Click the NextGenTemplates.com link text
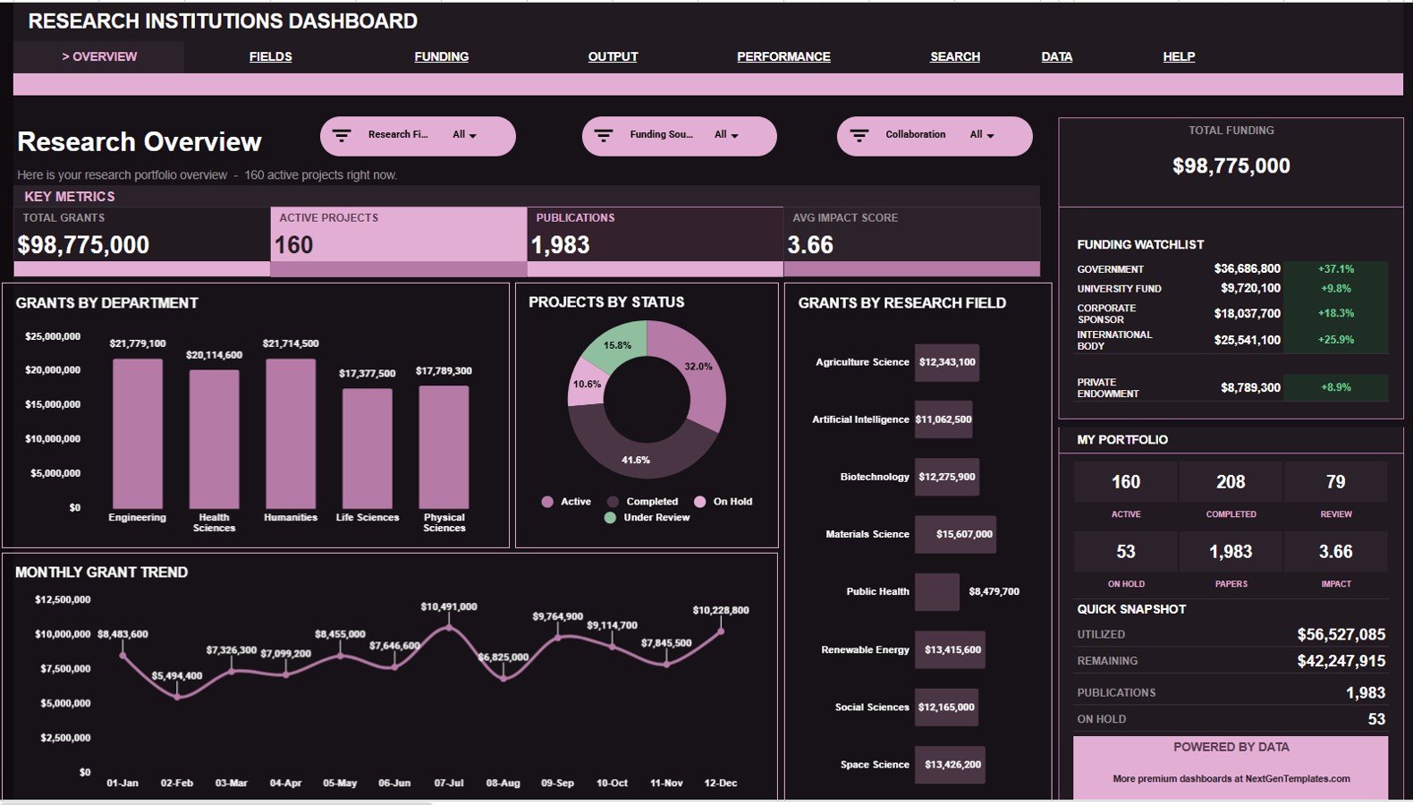Image resolution: width=1413 pixels, height=805 pixels. (1297, 779)
